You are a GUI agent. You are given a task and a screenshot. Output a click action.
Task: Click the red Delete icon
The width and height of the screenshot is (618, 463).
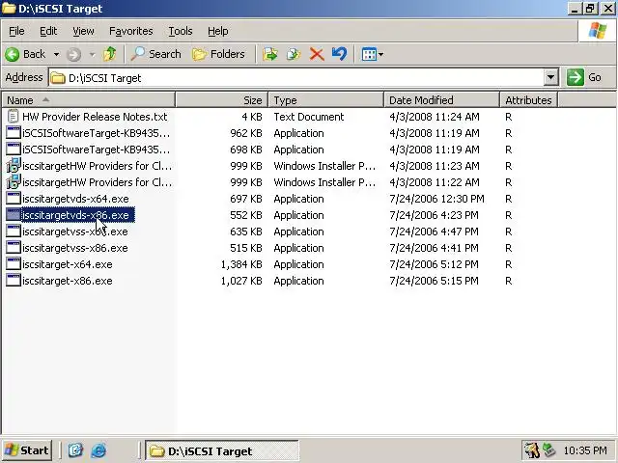click(x=317, y=54)
